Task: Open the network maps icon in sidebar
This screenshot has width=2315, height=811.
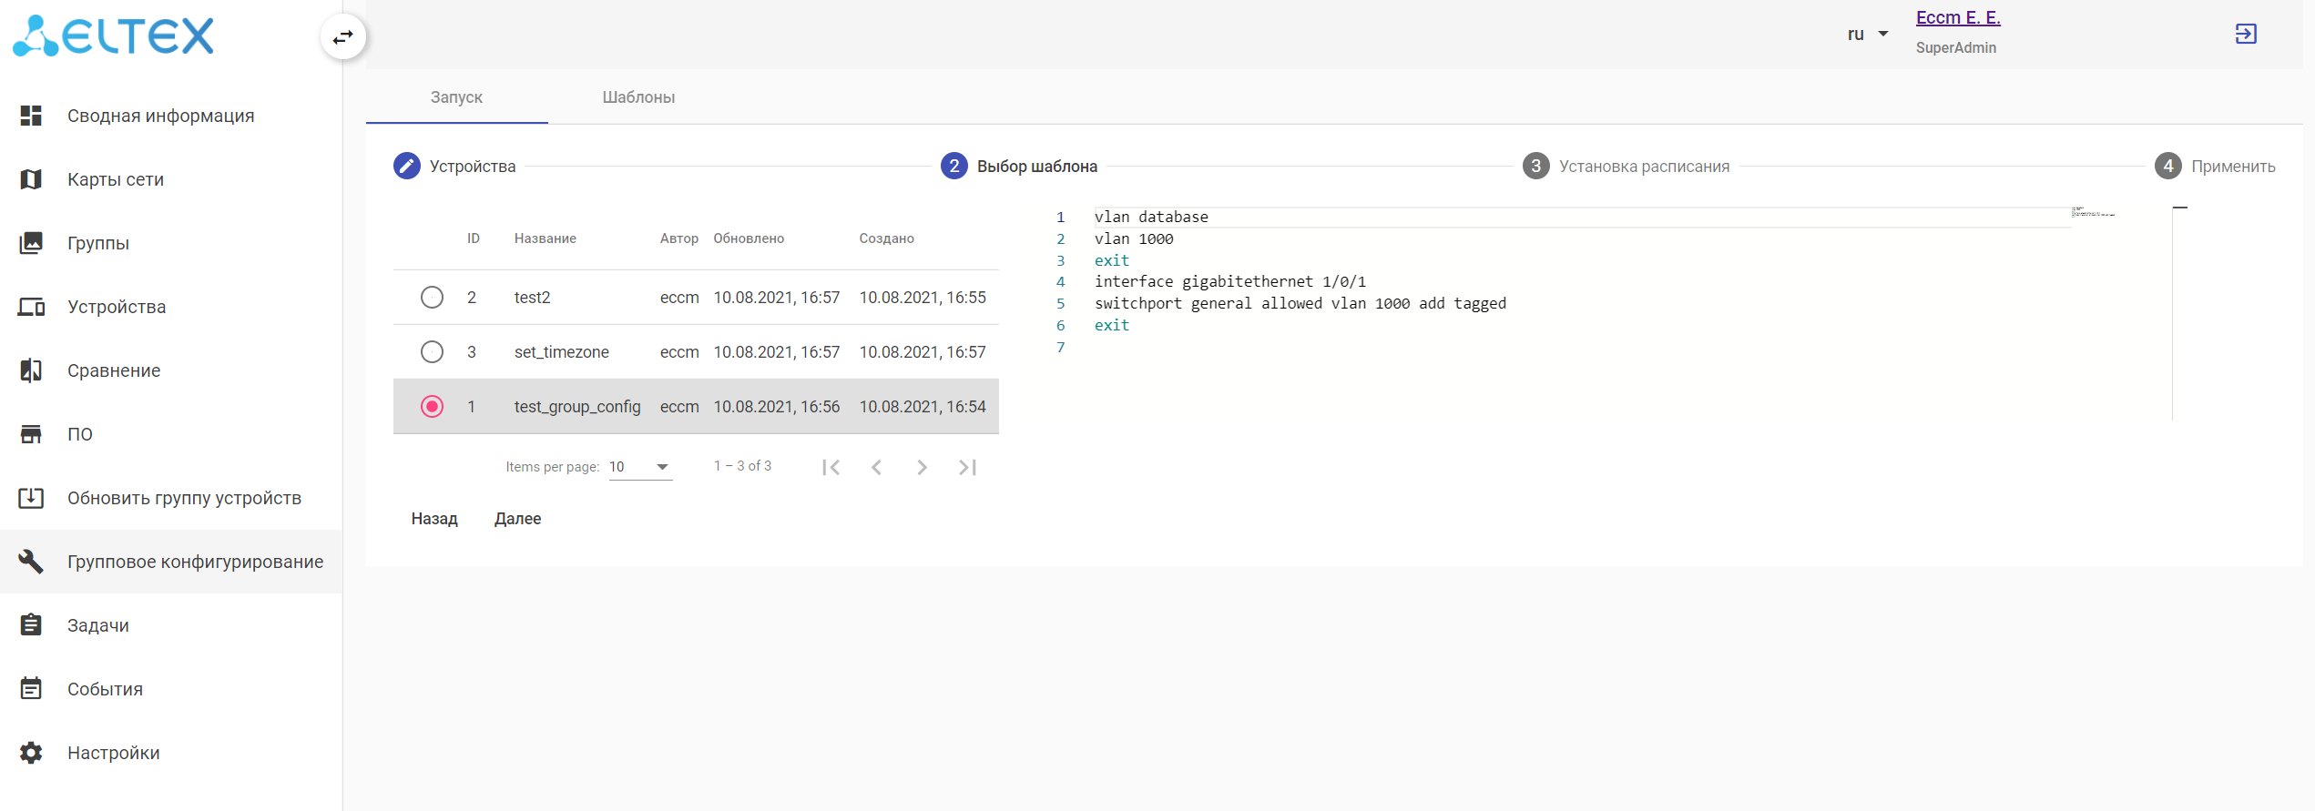Action: [x=31, y=179]
